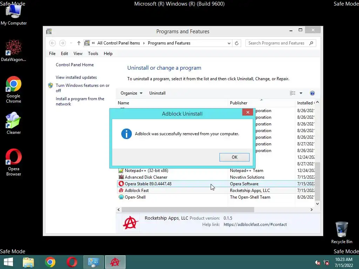Screen dimensions: 359x269
Task: Click the adblockfast.com contact help link
Action: 255,225
